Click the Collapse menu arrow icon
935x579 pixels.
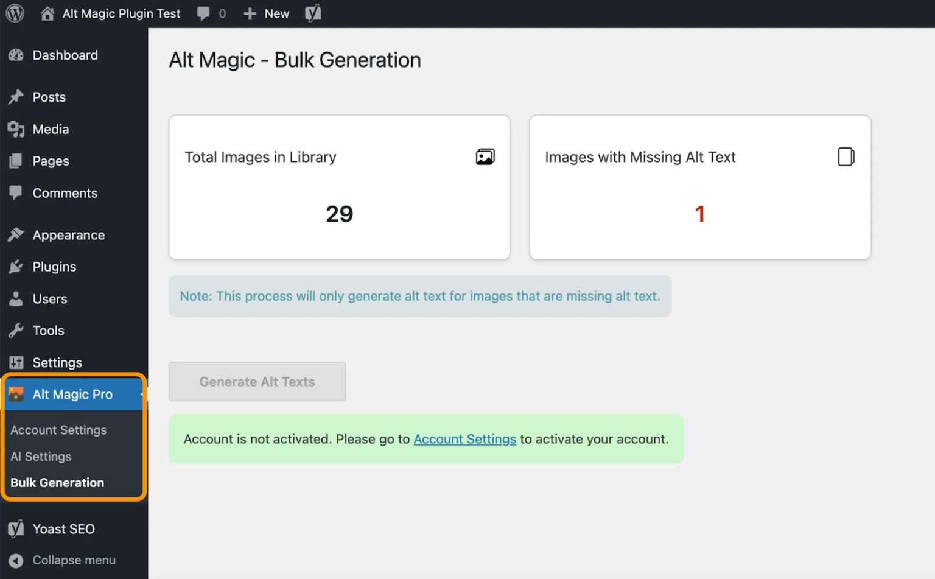tap(16, 560)
